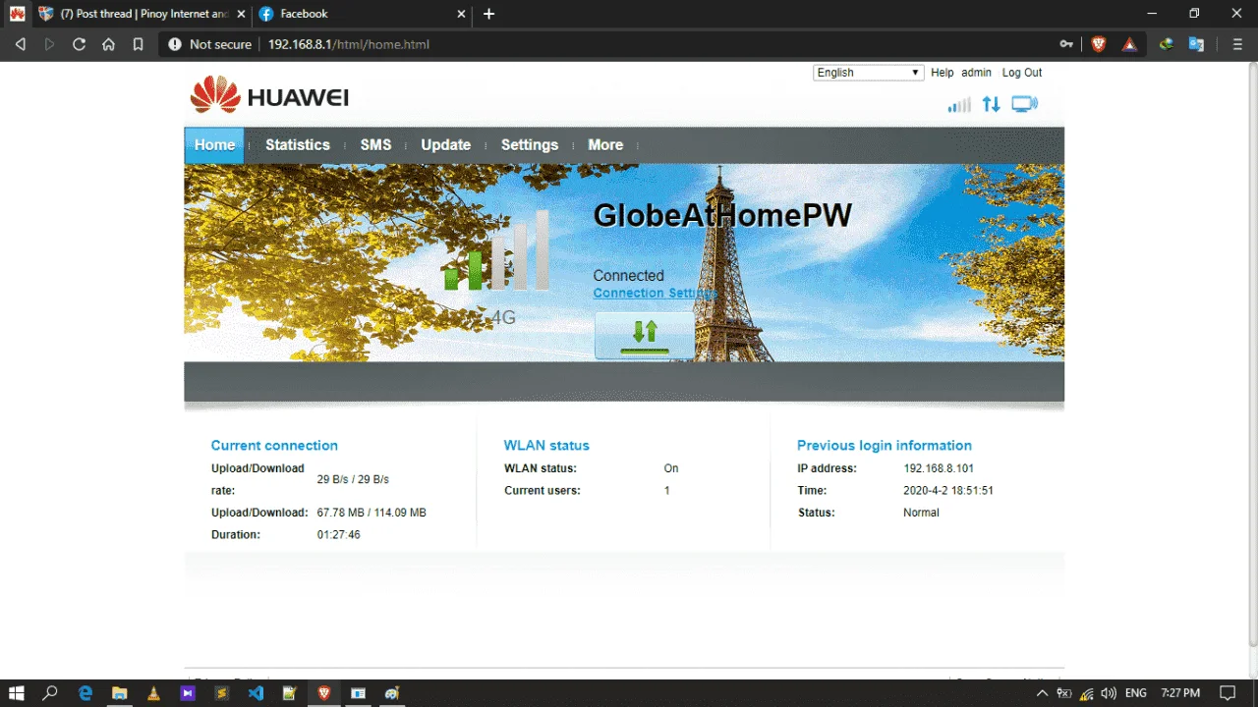Image resolution: width=1258 pixels, height=707 pixels.
Task: Open the More tab
Action: tap(605, 144)
